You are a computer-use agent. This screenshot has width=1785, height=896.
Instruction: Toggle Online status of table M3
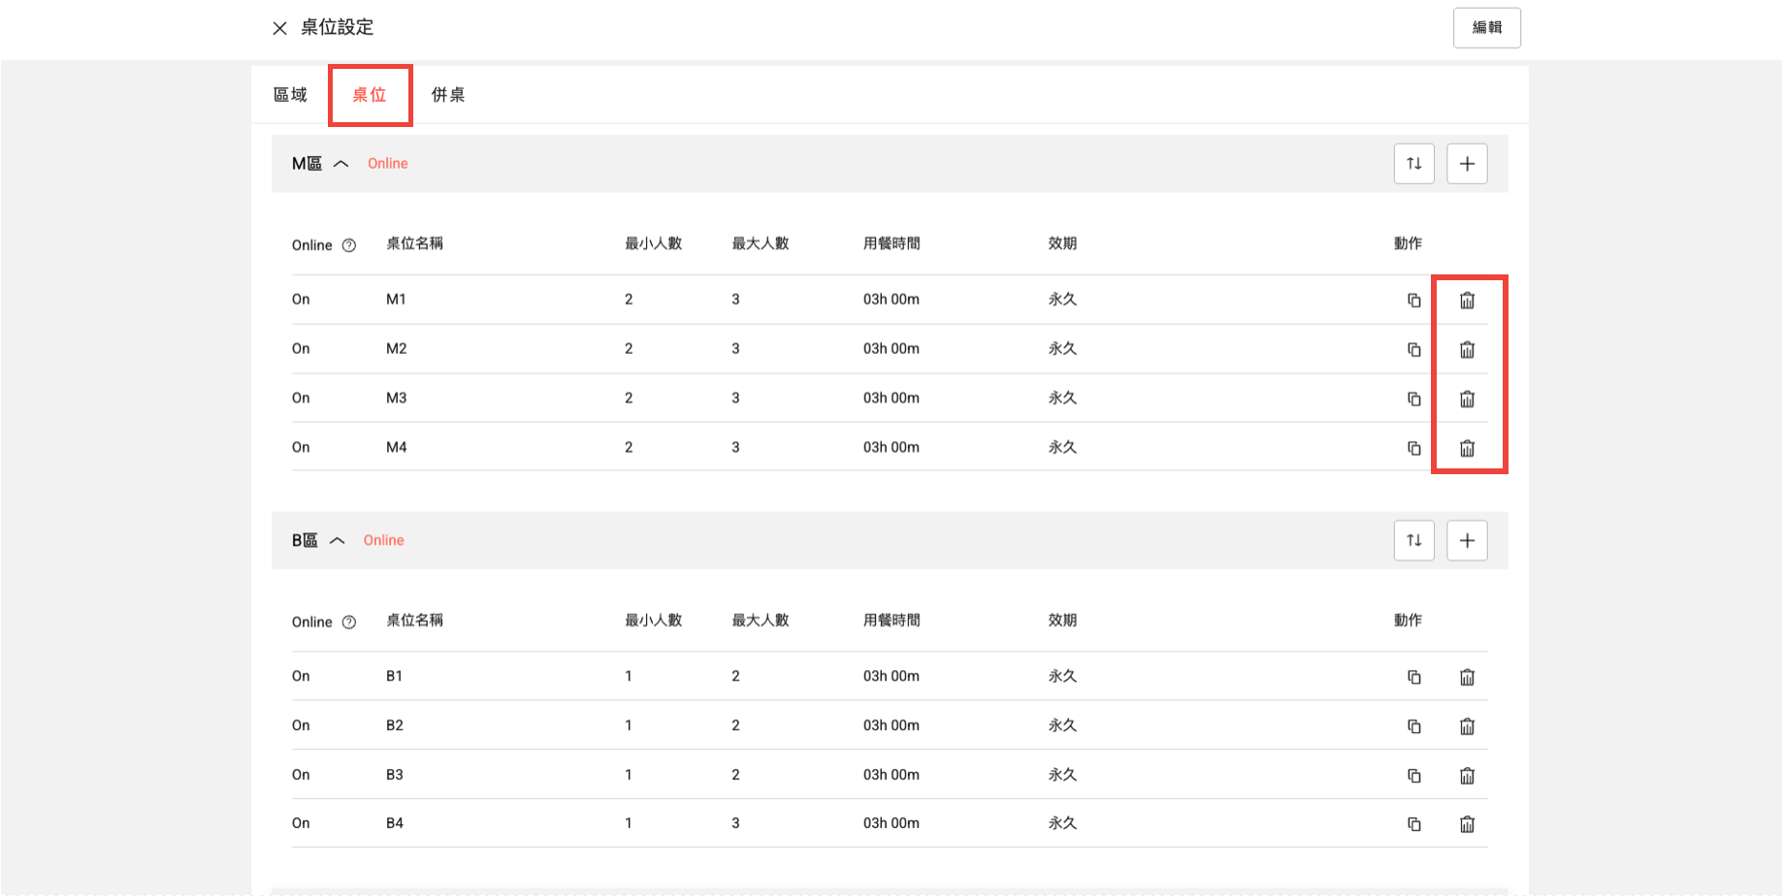coord(301,399)
